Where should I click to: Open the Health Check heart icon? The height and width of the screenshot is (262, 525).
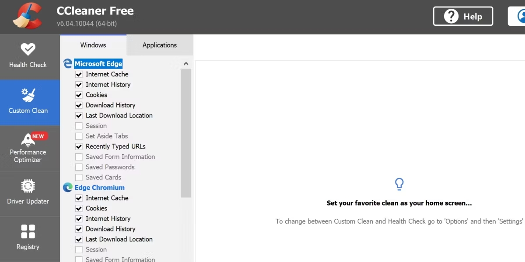(28, 49)
